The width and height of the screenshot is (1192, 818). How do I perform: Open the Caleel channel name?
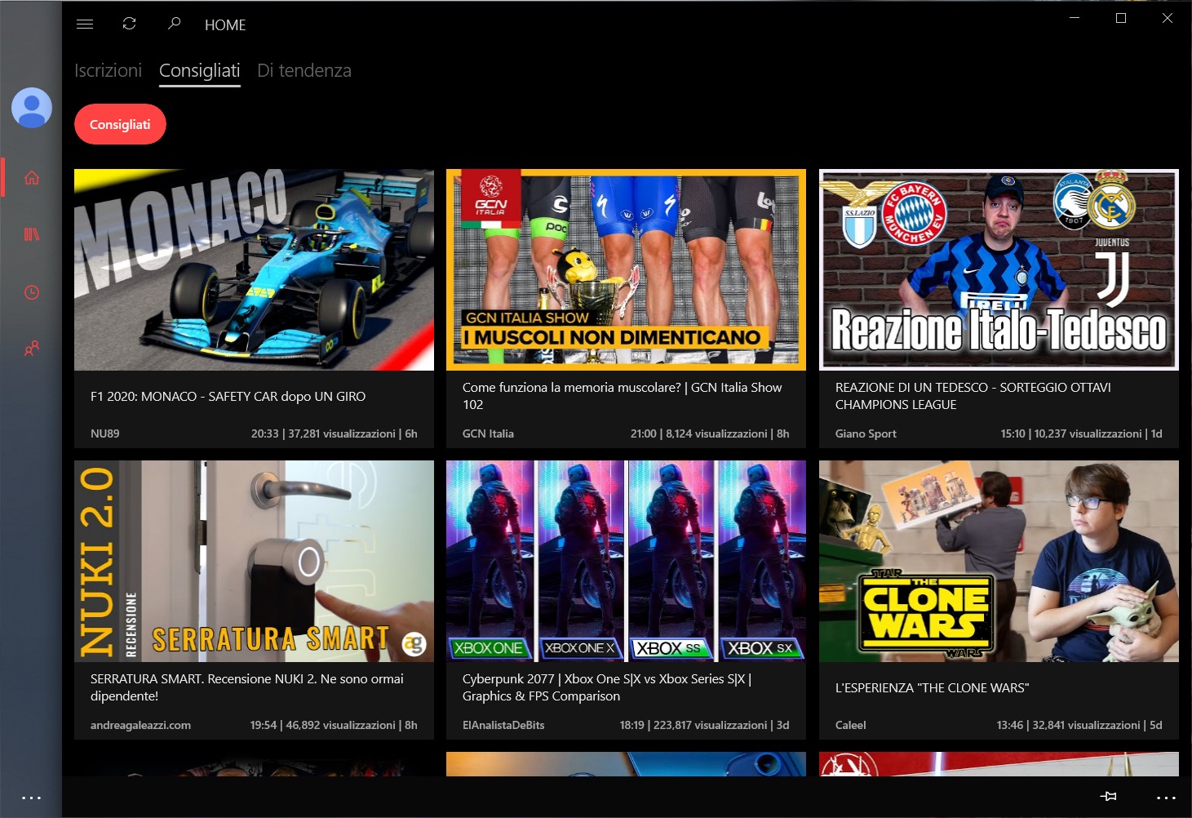point(851,726)
